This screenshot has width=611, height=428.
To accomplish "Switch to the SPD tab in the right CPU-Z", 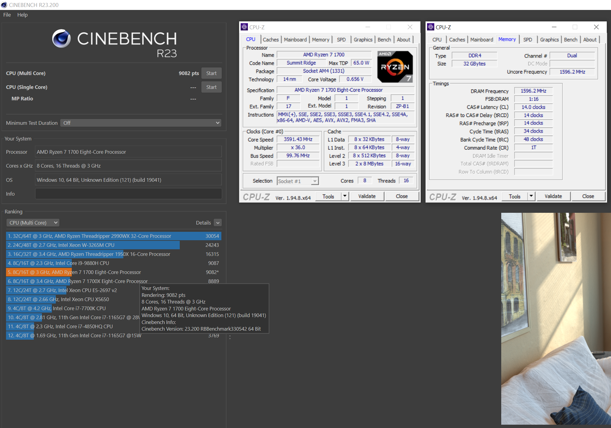I will [528, 39].
